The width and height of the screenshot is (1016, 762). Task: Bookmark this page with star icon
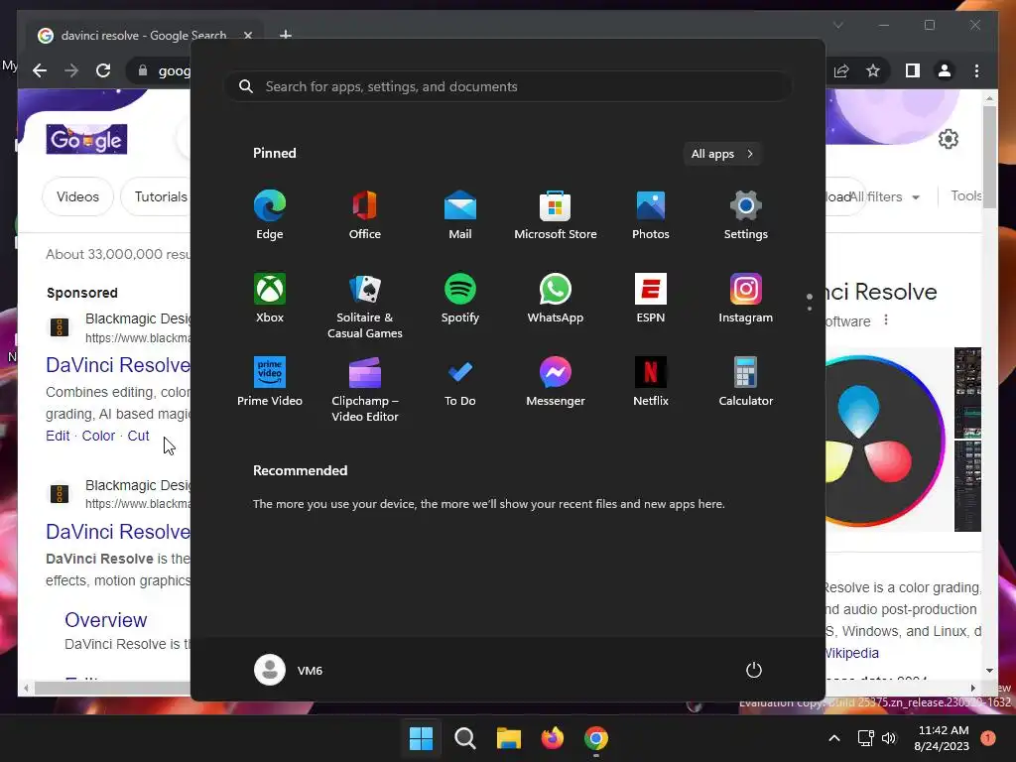pyautogui.click(x=873, y=70)
